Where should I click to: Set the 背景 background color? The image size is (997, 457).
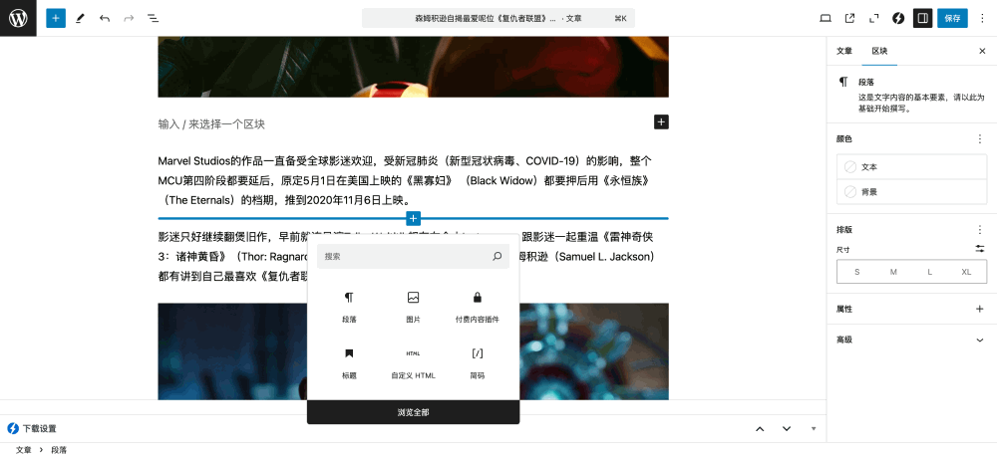pos(912,192)
